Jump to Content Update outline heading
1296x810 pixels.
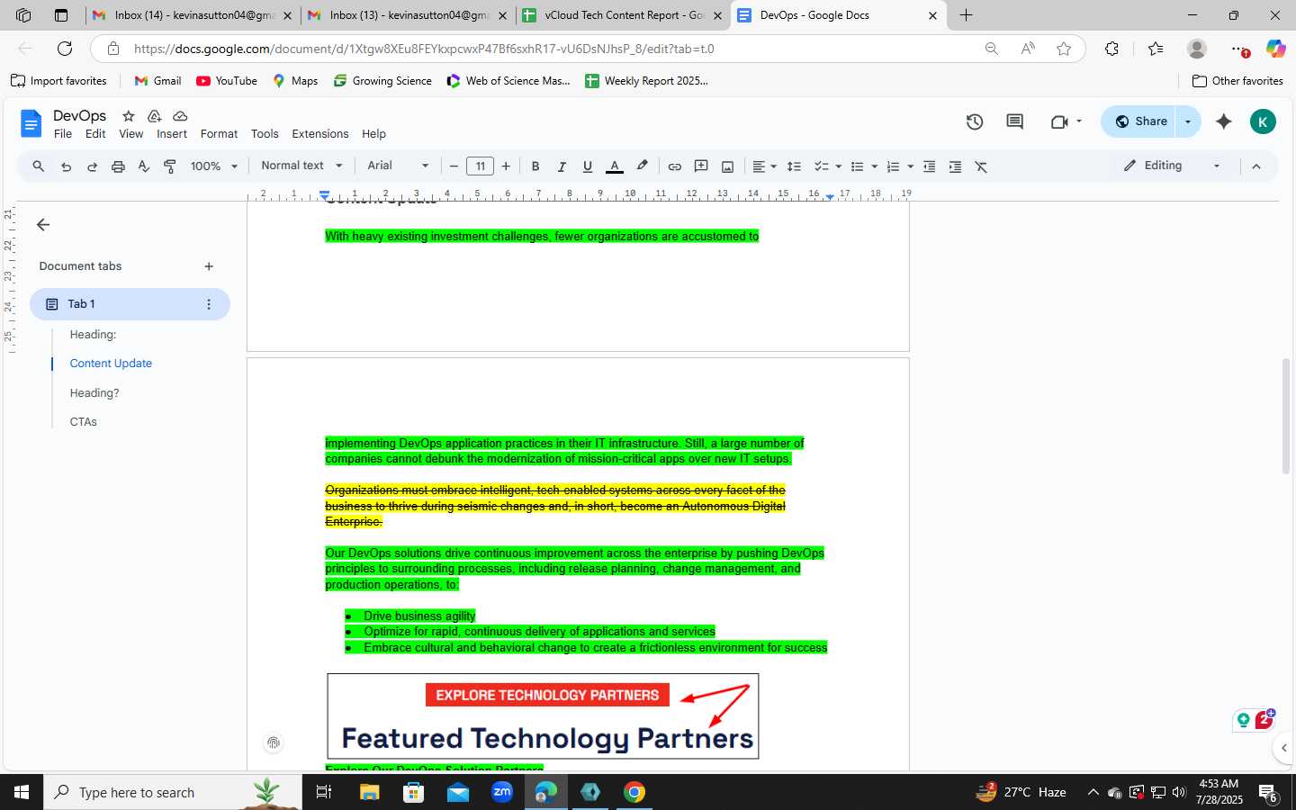click(111, 364)
